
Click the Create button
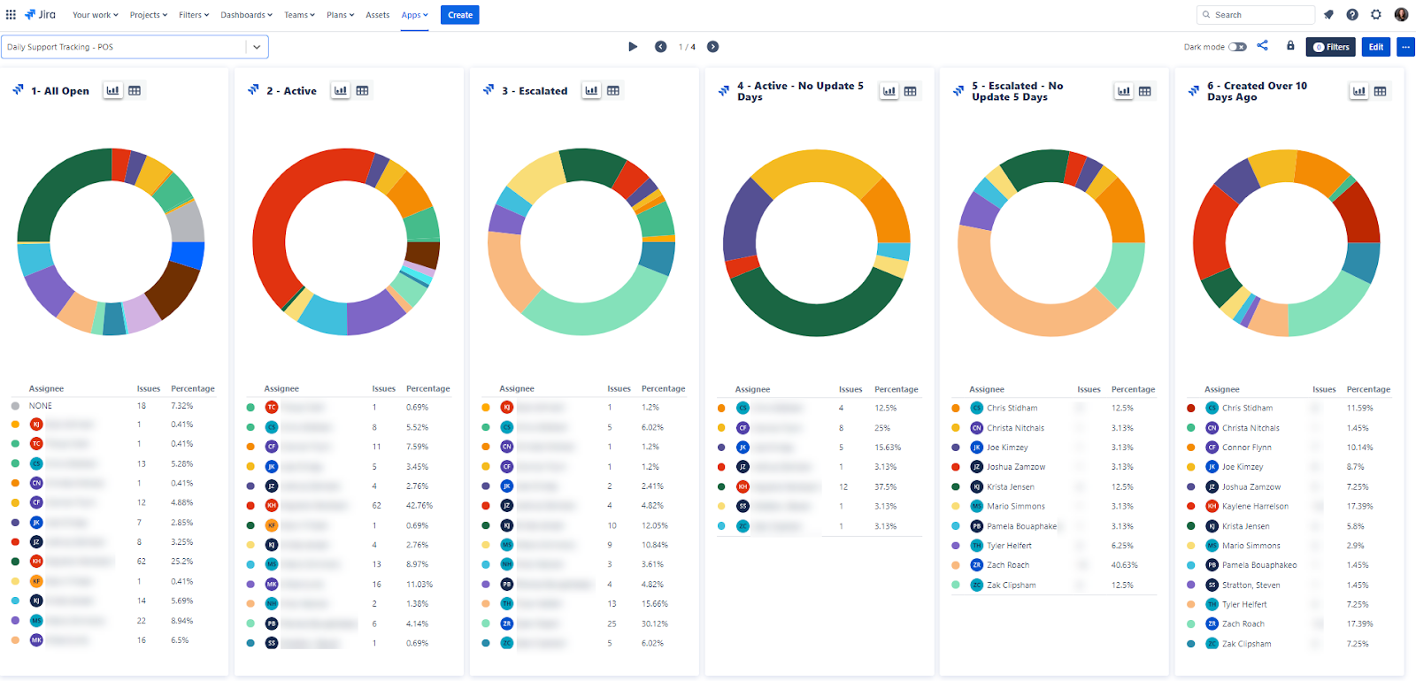460,15
